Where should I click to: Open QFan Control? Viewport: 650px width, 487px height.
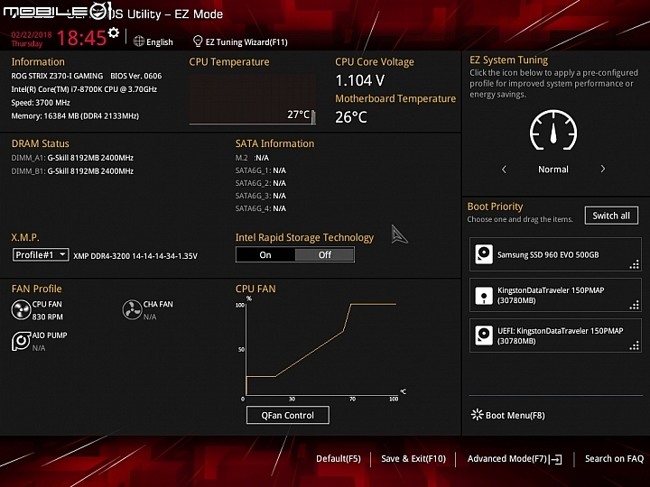(288, 415)
